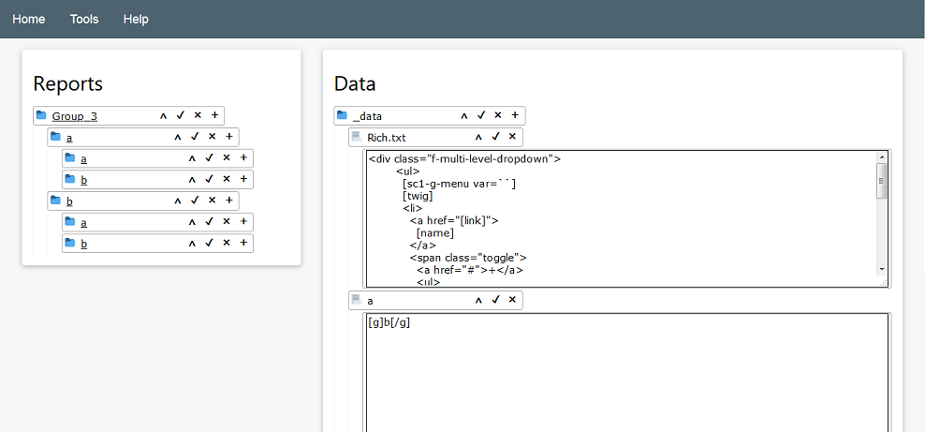The image size is (925, 432).
Task: Click X icon on file a in Data panel
Action: (512, 300)
